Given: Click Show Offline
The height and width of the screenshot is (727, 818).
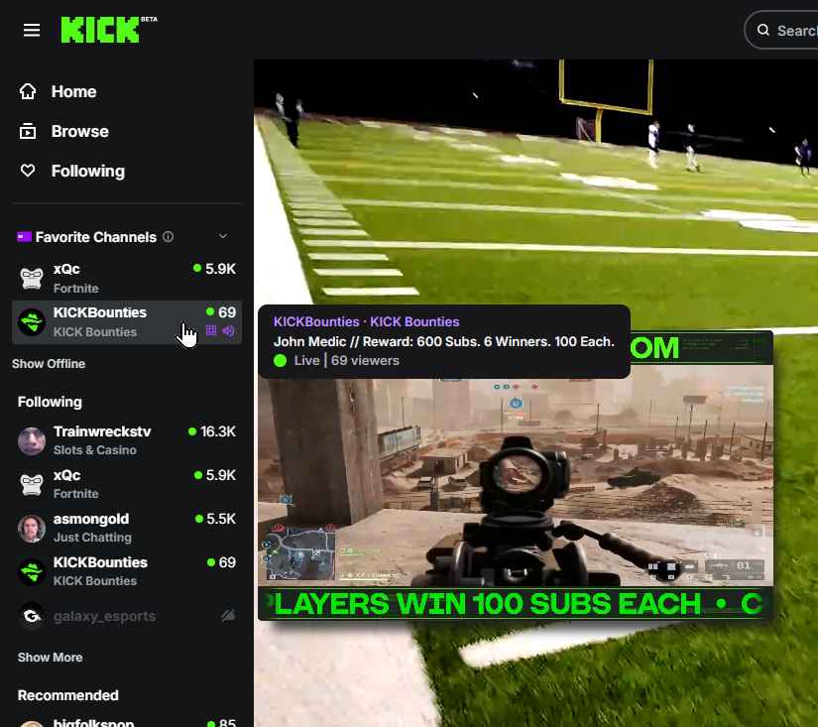Looking at the screenshot, I should pyautogui.click(x=49, y=364).
